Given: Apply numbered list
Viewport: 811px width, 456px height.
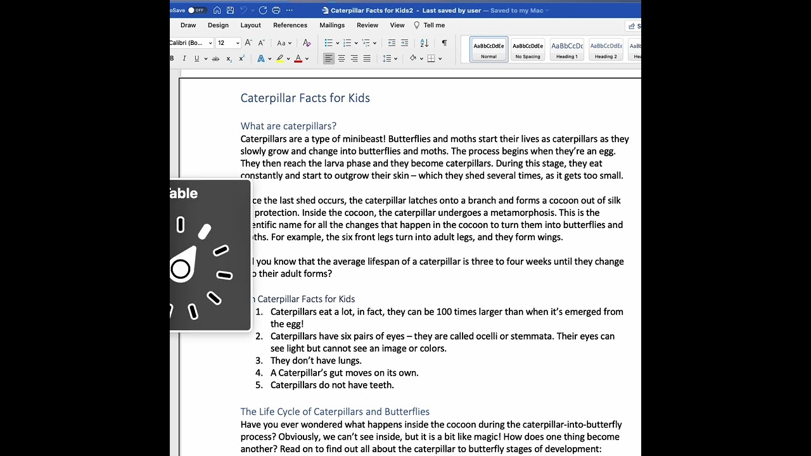Looking at the screenshot, I should click(x=347, y=43).
